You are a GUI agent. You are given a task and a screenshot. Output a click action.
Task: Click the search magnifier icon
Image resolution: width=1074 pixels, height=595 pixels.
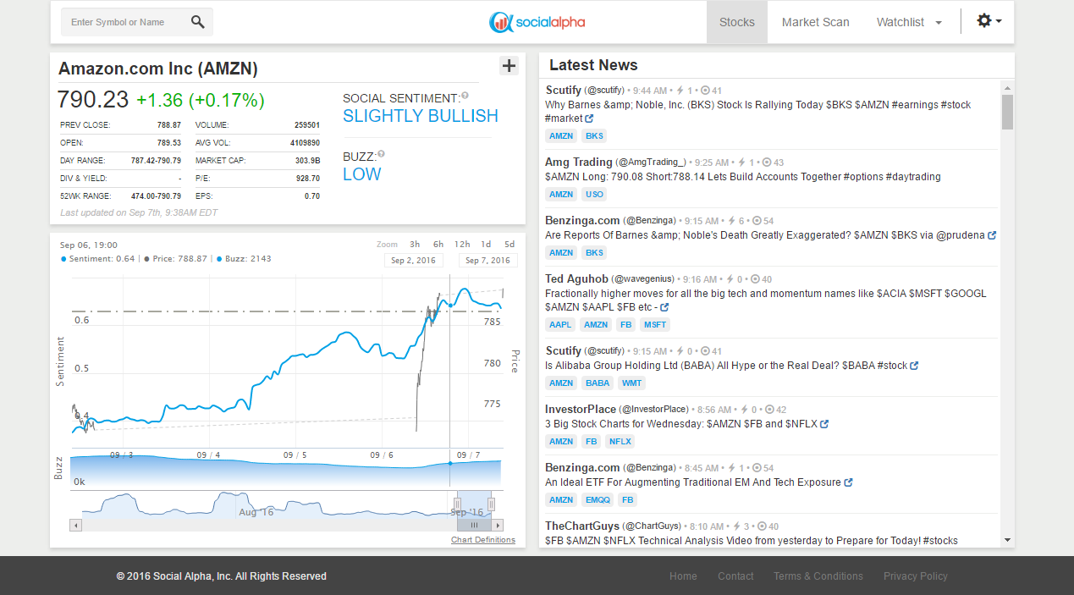197,22
